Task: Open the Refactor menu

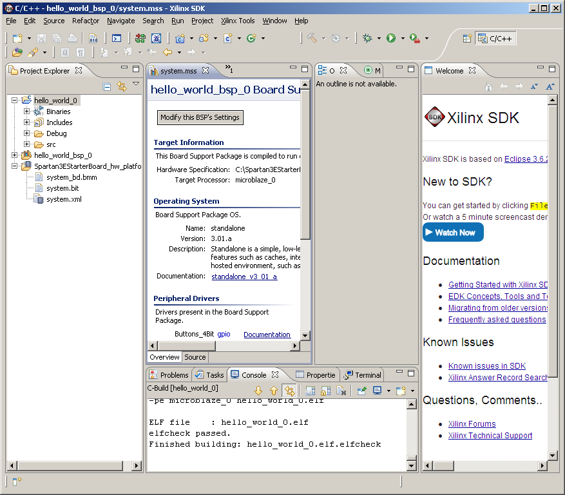Action: (86, 21)
